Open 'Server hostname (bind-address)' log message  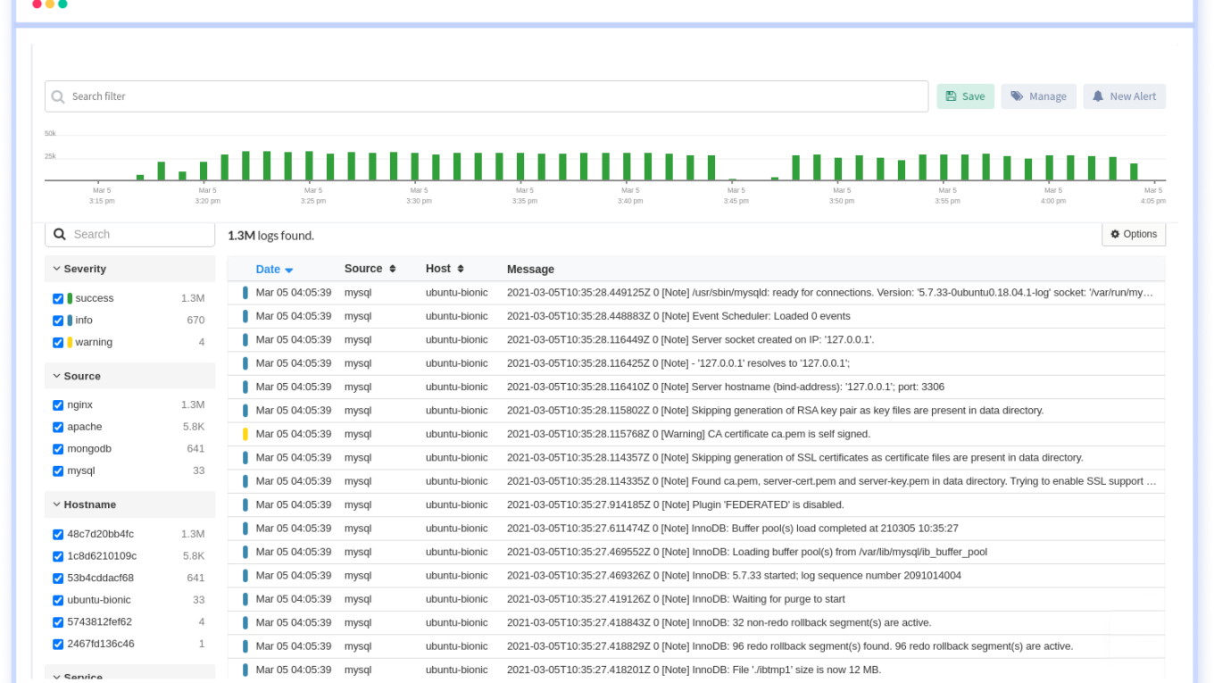coord(726,387)
